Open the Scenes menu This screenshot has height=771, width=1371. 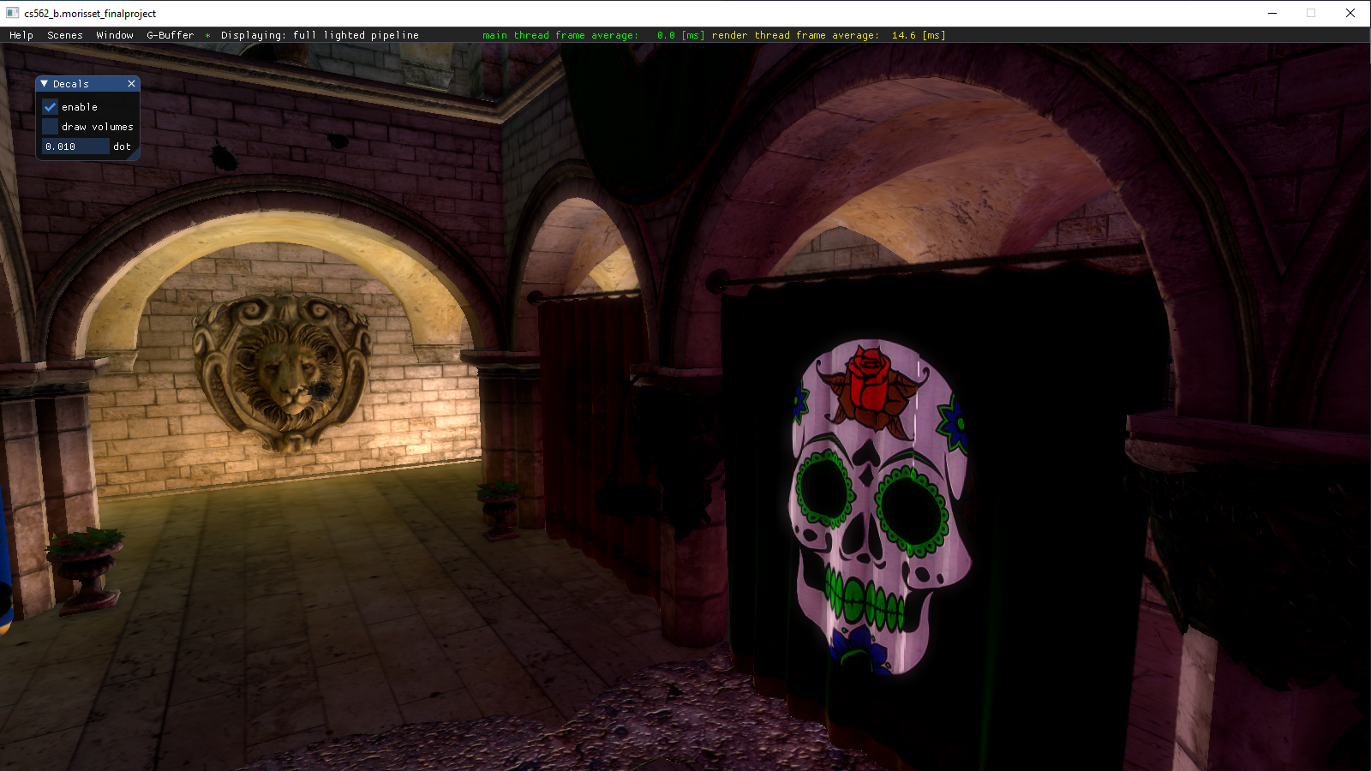tap(65, 35)
